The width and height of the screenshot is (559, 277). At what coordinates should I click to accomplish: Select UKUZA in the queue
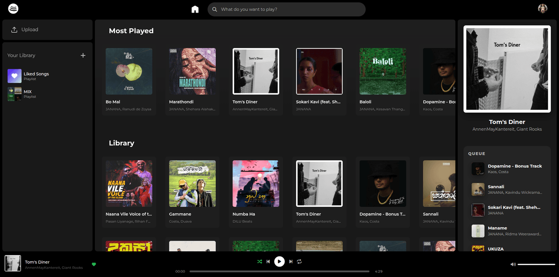[x=507, y=249]
